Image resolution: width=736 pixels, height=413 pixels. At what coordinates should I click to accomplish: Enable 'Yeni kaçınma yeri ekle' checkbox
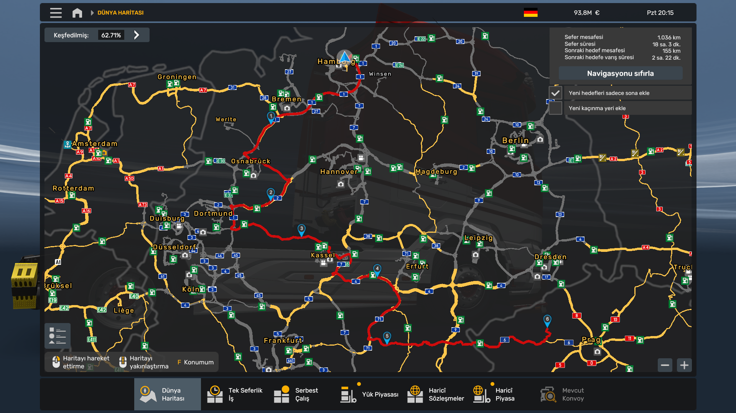tap(555, 108)
